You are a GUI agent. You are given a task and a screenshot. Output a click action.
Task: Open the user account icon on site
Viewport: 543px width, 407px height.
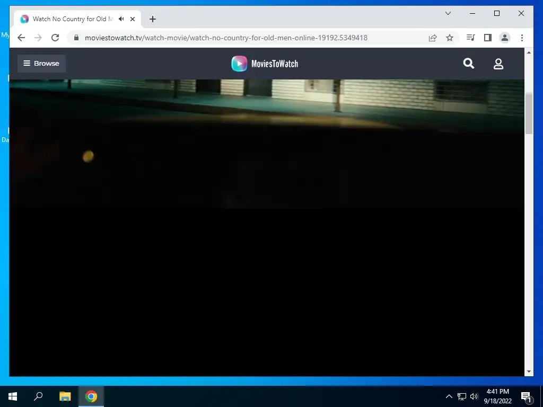click(x=498, y=64)
